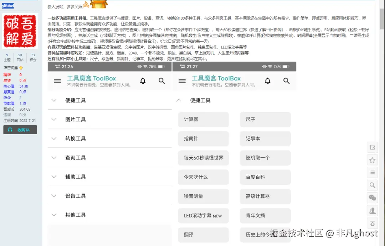Tap the 青年文摘 button
Image resolution: width=385 pixels, height=246 pixels.
point(265,216)
